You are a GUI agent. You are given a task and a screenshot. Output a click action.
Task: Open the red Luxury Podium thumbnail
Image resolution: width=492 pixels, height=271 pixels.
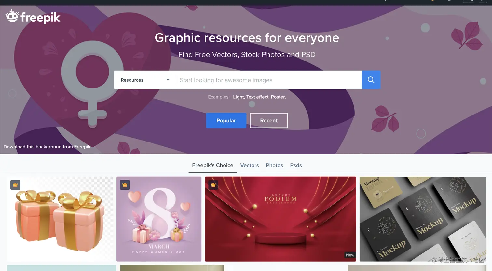280,219
